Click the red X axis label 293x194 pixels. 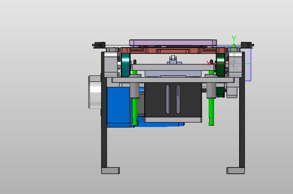click(x=208, y=63)
